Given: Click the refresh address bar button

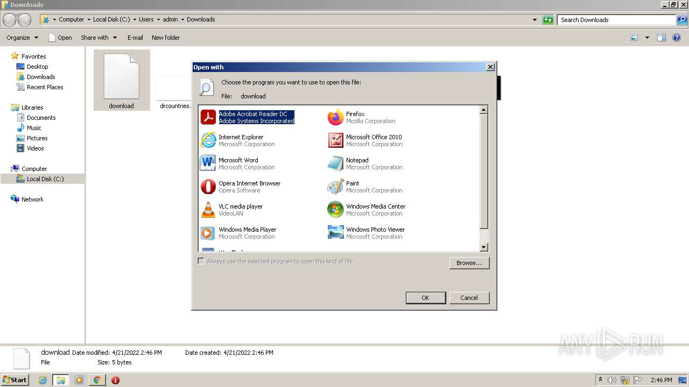Looking at the screenshot, I should pos(548,20).
